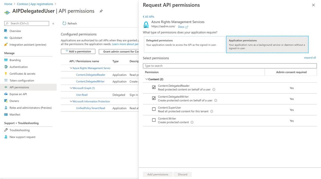Click the Refresh icon in toolbar

pyautogui.click(x=64, y=23)
